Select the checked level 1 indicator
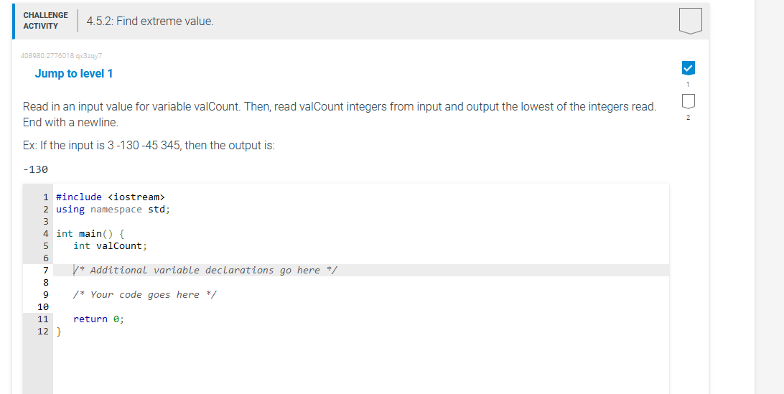784x394 pixels. (x=688, y=67)
